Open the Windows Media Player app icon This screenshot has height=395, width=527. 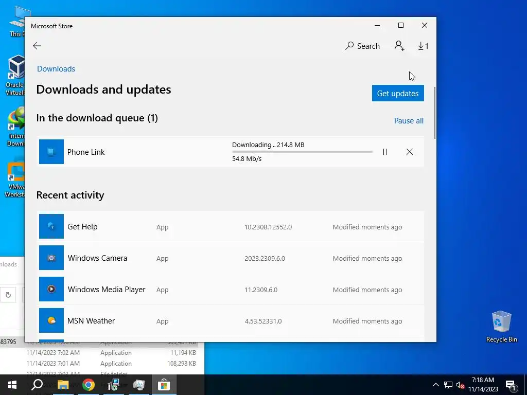click(51, 289)
